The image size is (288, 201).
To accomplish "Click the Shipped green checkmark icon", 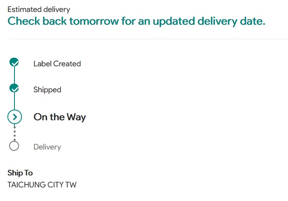I will 14,88.
